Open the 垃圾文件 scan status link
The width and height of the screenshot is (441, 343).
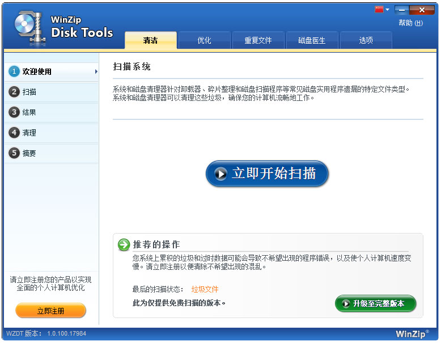pyautogui.click(x=205, y=289)
